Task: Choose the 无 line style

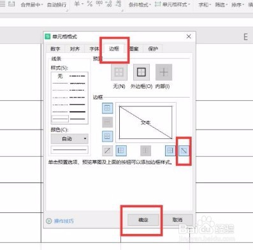Action: pyautogui.click(x=60, y=76)
